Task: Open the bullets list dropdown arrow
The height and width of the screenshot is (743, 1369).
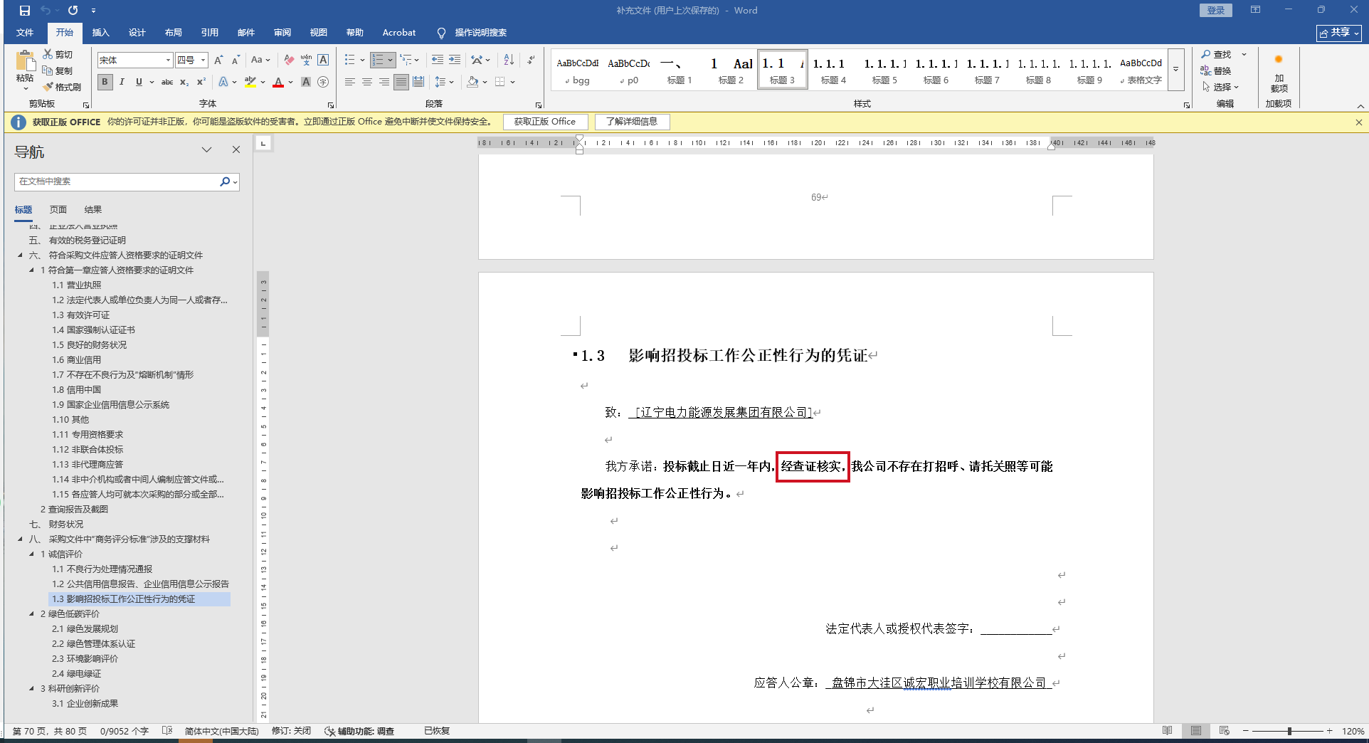Action: coord(362,60)
